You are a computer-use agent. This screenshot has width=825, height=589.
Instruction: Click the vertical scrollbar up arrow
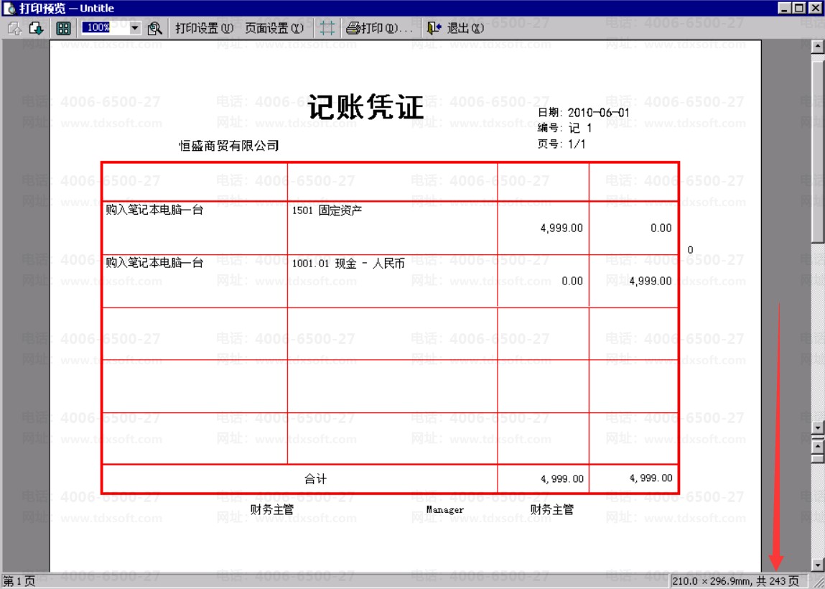pyautogui.click(x=817, y=47)
